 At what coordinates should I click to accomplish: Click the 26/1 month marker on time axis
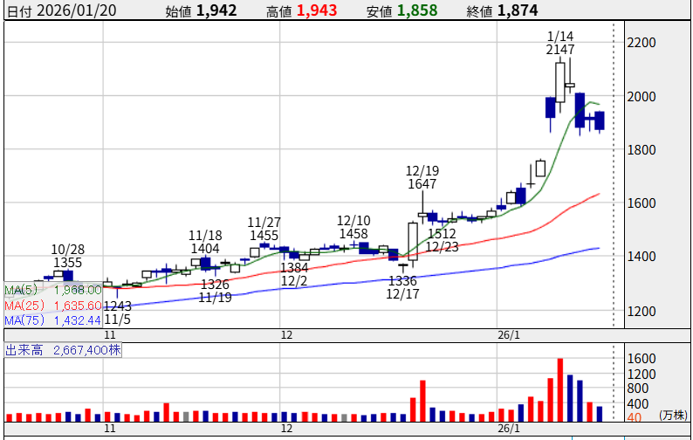coord(508,335)
